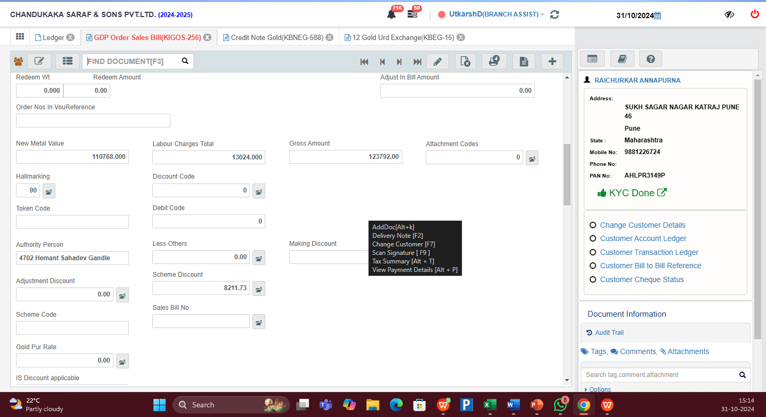The width and height of the screenshot is (766, 417).
Task: Open the notifications bell icon
Action: coord(392,14)
